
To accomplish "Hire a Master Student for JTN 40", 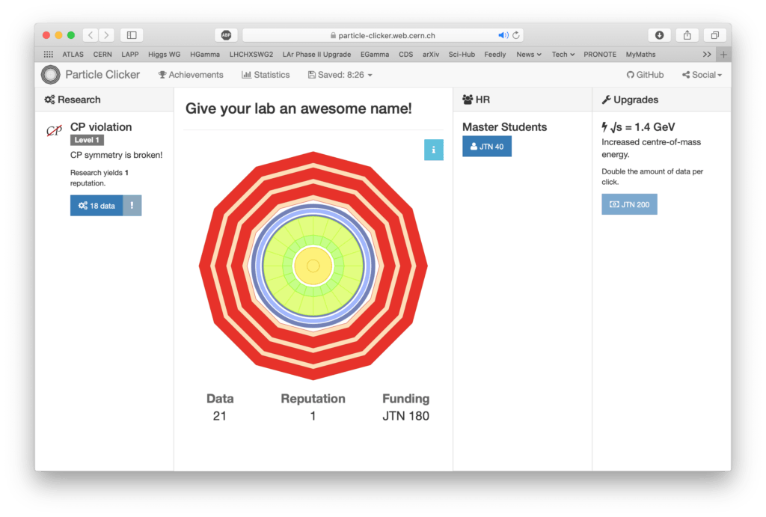I will coord(486,147).
